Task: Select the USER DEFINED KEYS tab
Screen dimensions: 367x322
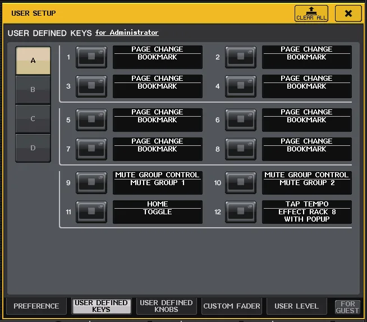Action: click(x=102, y=306)
